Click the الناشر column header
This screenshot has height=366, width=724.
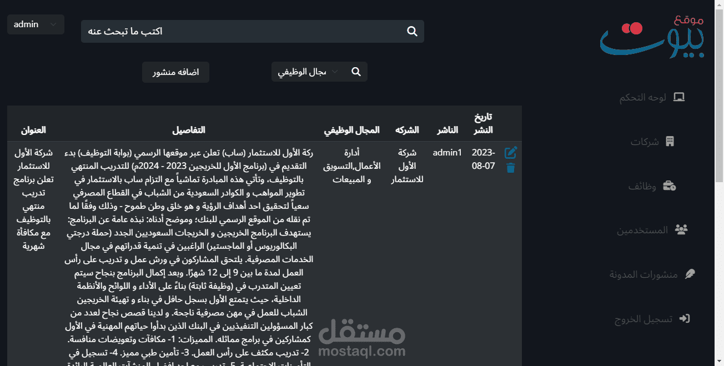(x=448, y=130)
